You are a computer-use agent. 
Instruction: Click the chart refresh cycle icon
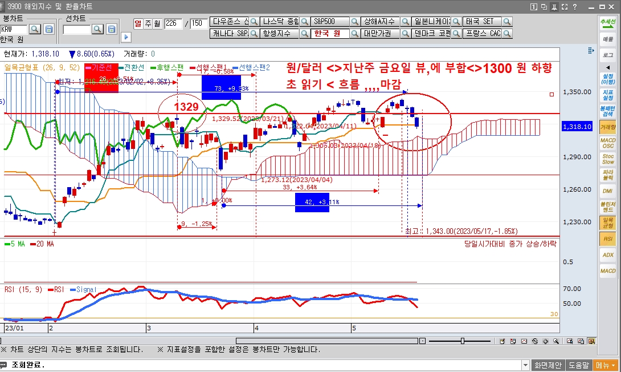534,341
